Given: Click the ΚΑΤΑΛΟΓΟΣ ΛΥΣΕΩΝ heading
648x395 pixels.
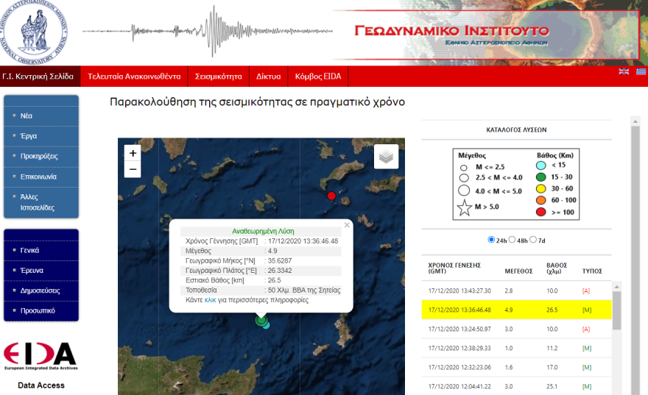Looking at the screenshot, I should (x=516, y=129).
